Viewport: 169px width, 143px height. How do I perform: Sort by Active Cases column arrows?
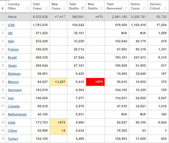144,8
